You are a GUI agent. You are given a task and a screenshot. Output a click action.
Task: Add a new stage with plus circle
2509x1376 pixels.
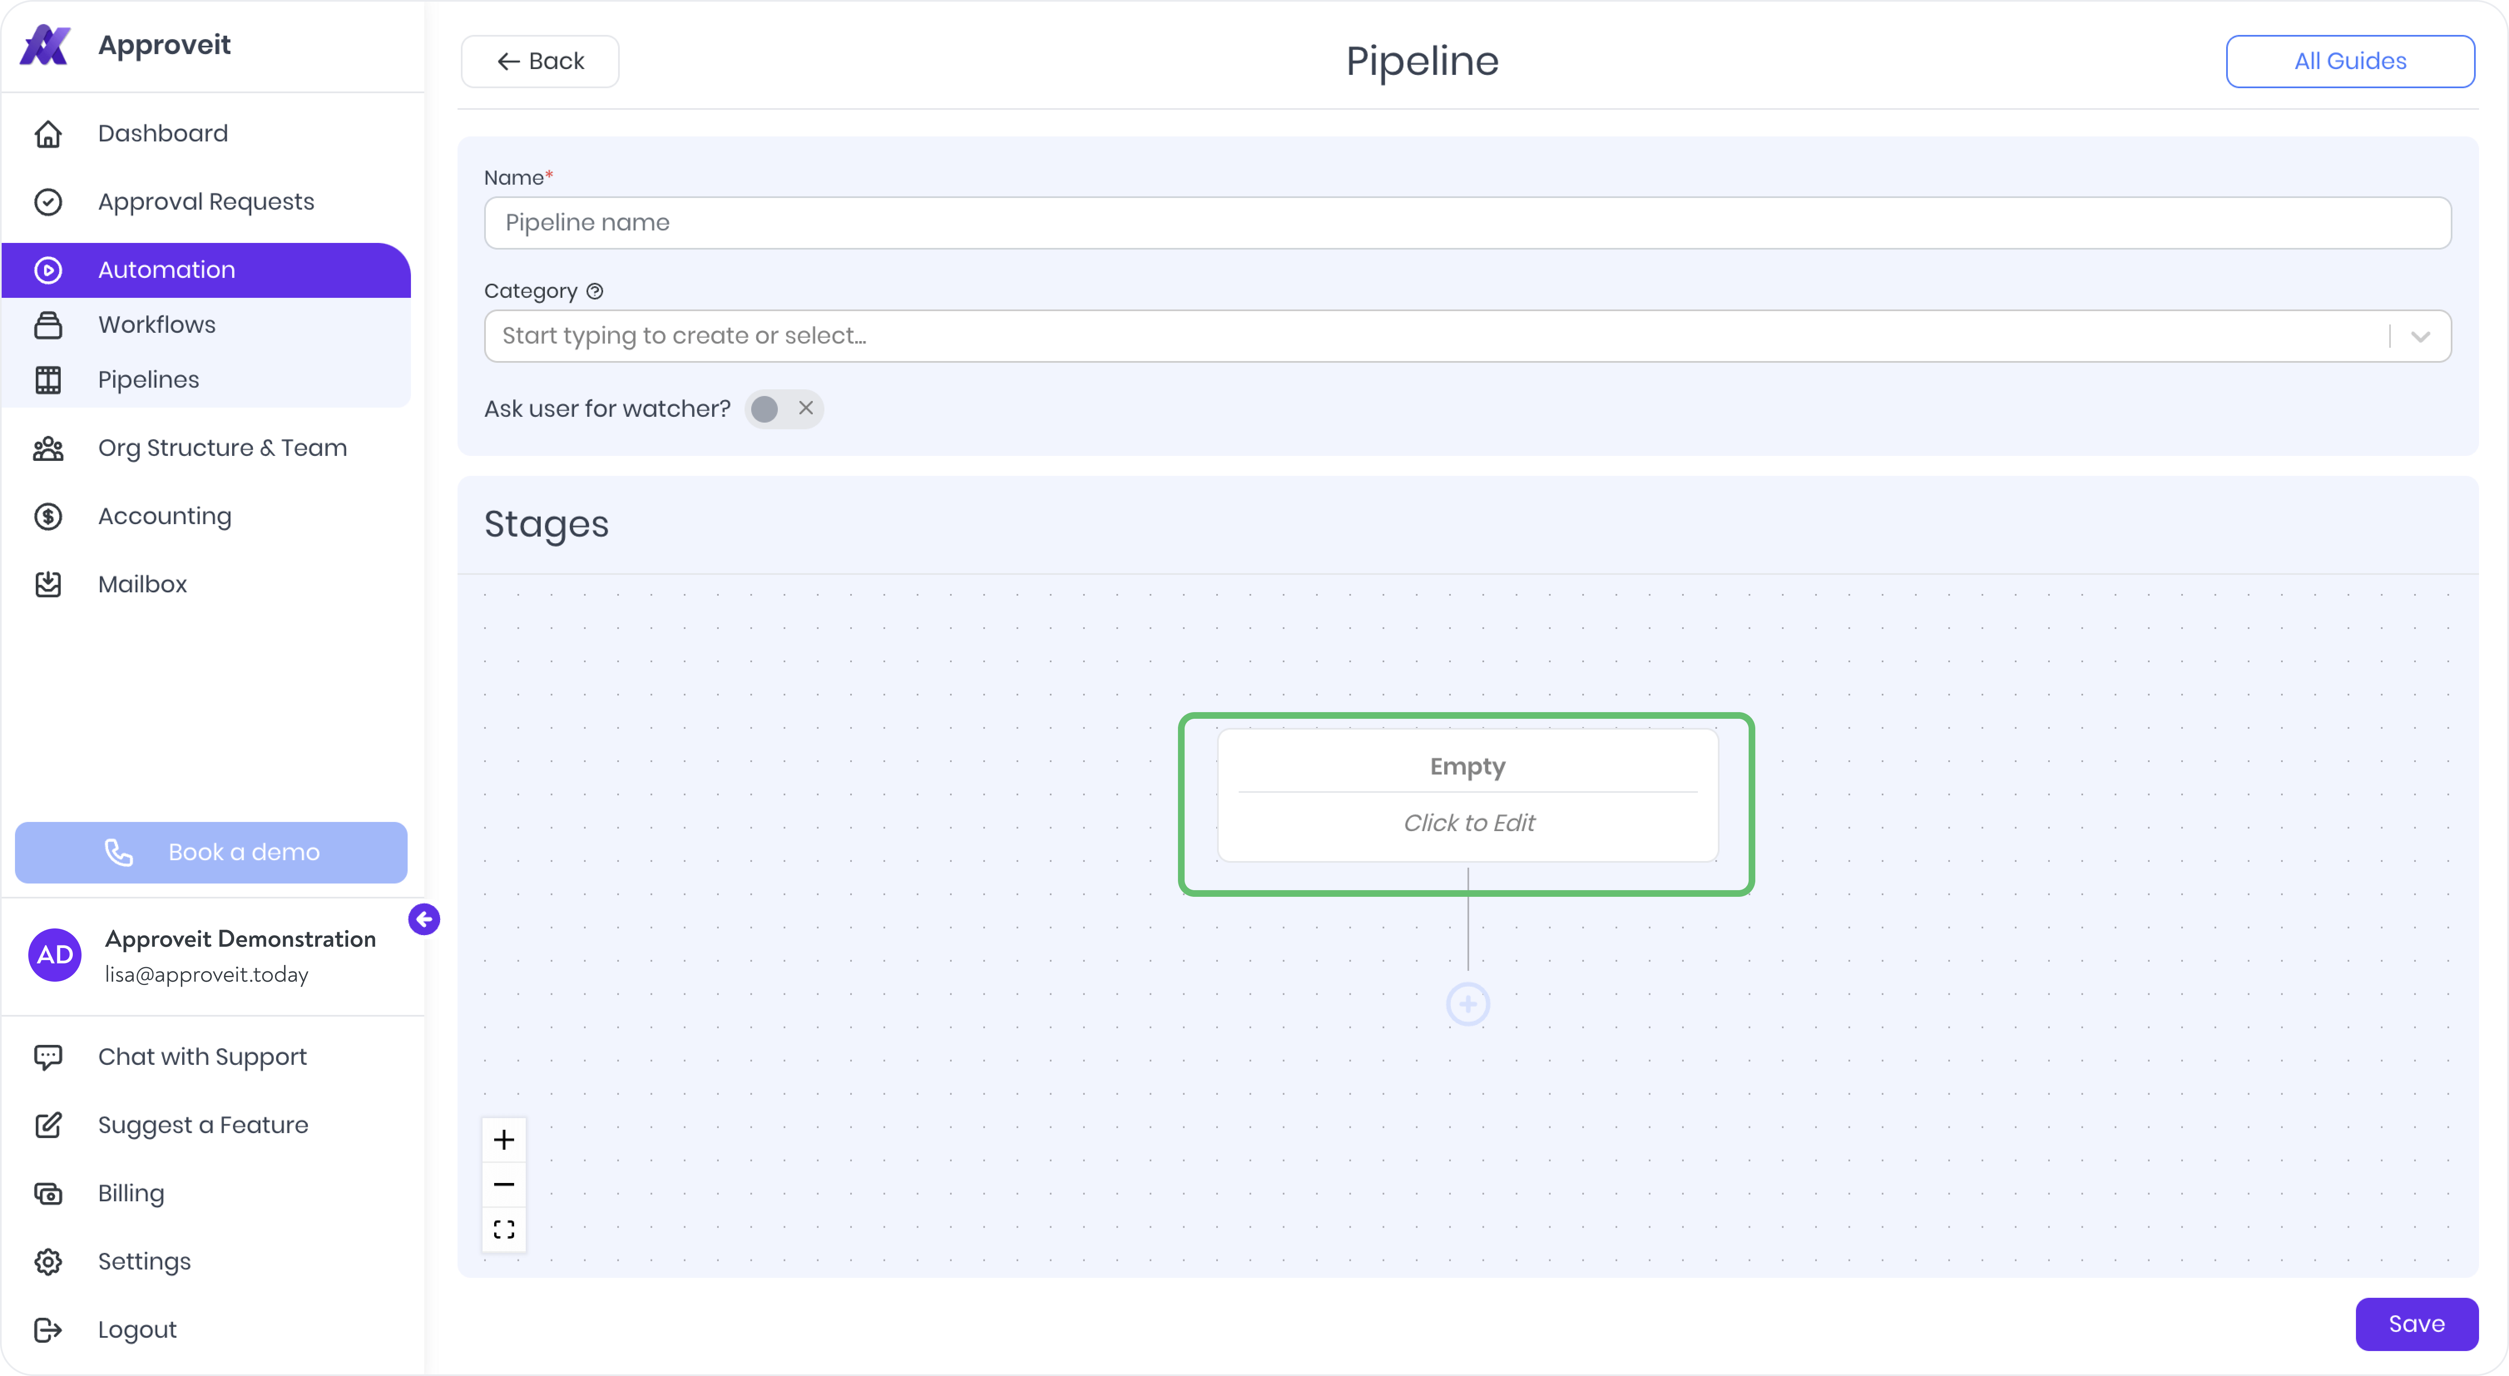[1468, 1004]
